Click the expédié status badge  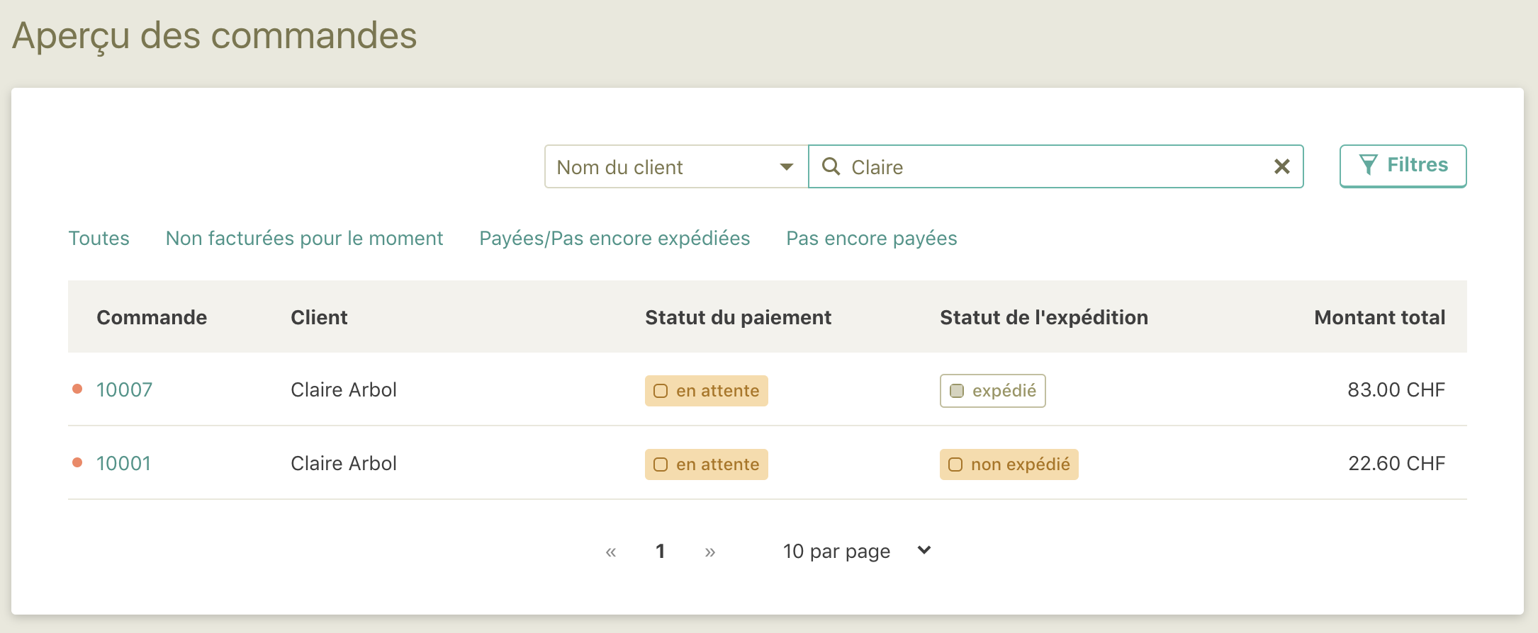coord(992,391)
